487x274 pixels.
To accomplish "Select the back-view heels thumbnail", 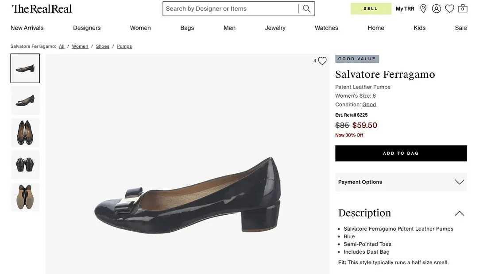I will coord(25,165).
